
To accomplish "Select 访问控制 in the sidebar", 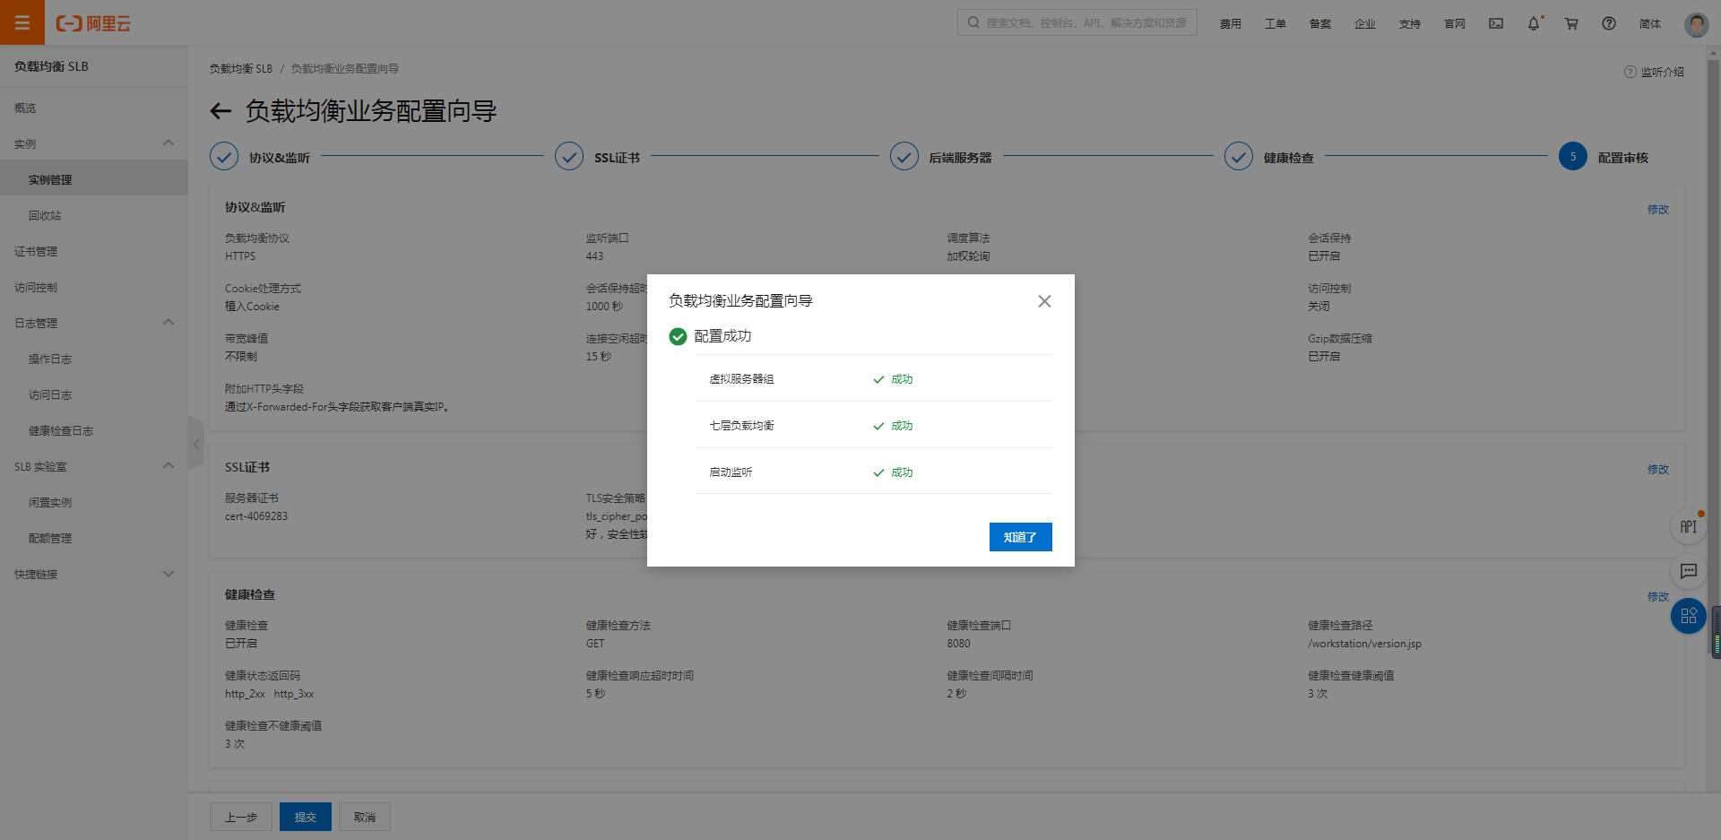I will pyautogui.click(x=36, y=288).
